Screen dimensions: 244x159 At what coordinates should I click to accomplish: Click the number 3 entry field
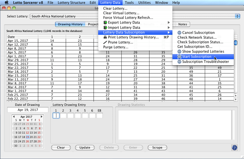pyautogui.click(x=70, y=116)
